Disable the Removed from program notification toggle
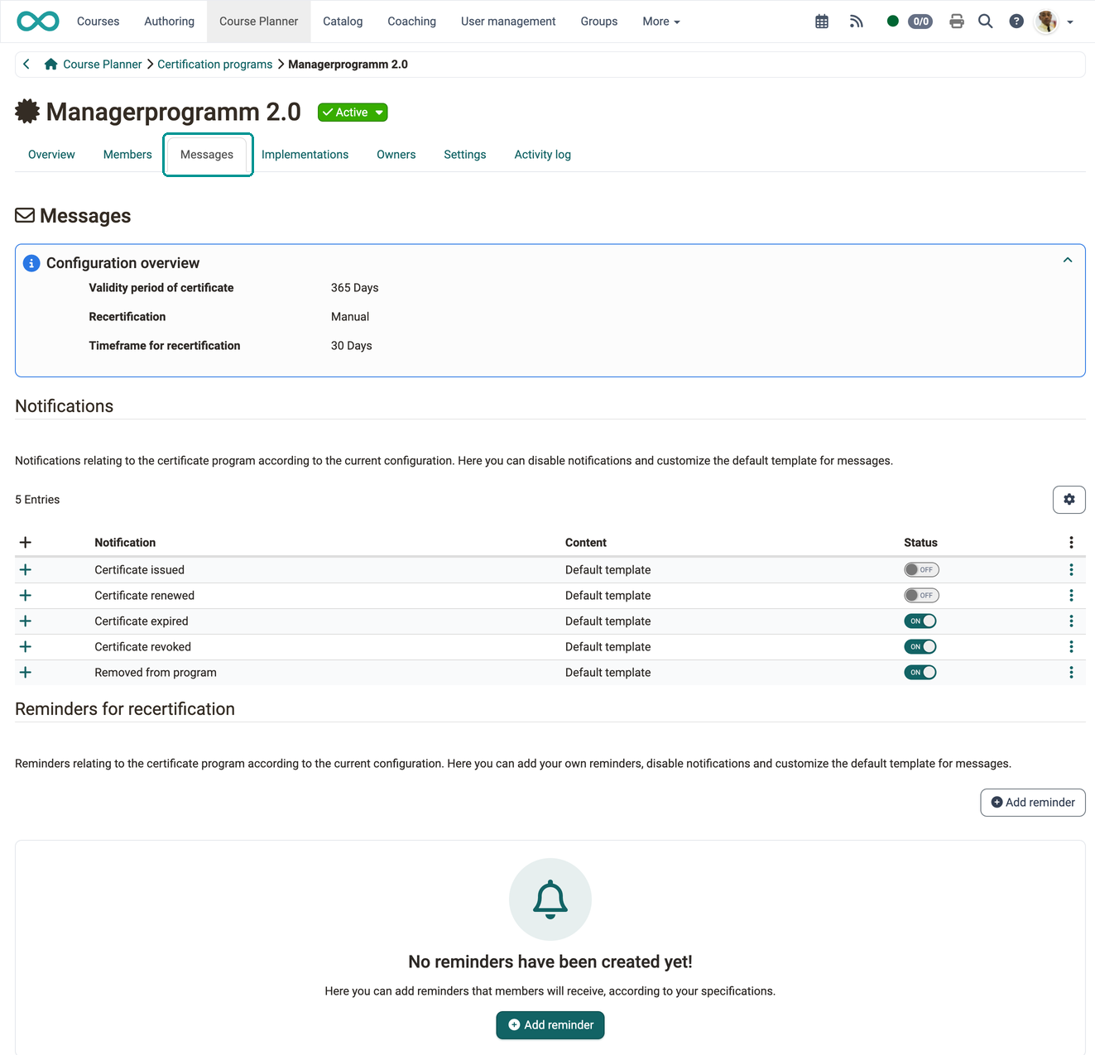The image size is (1095, 1055). (x=920, y=672)
